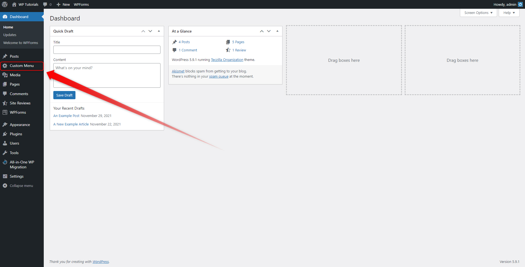Open the Screen Options dropdown
525x267 pixels.
pyautogui.click(x=478, y=13)
